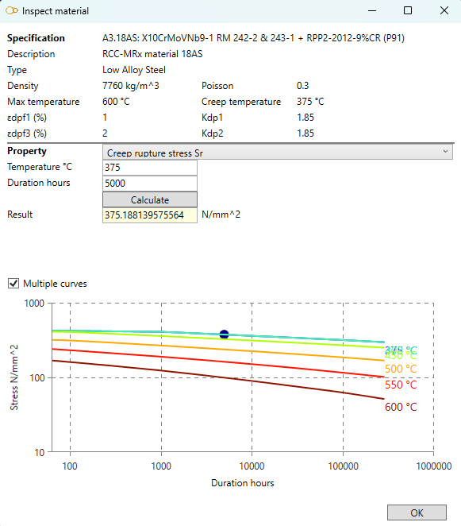The height and width of the screenshot is (526, 461).
Task: Click the Duration hours axis title
Action: [x=243, y=483]
